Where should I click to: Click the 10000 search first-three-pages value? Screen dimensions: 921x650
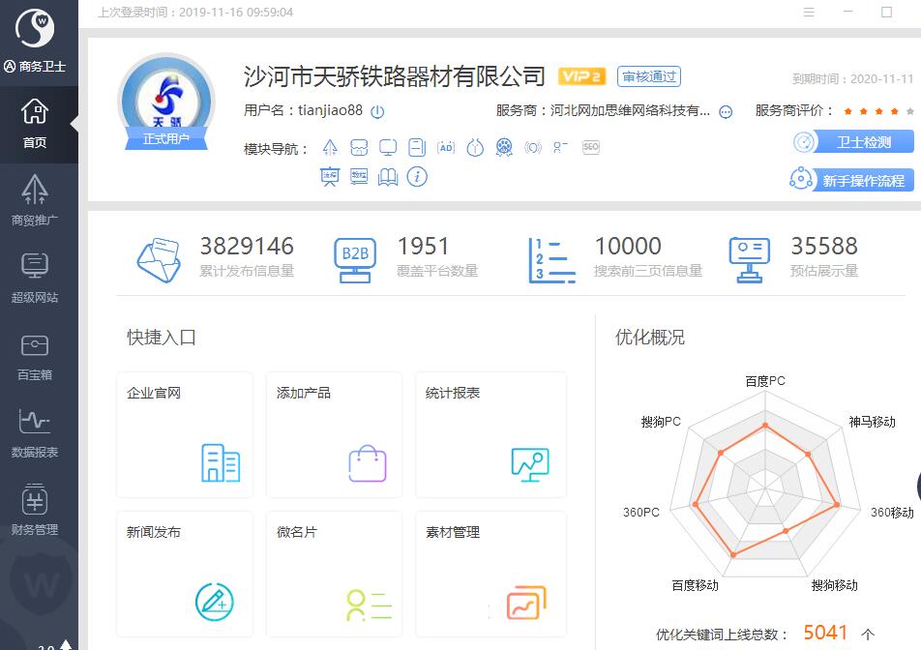coord(628,246)
